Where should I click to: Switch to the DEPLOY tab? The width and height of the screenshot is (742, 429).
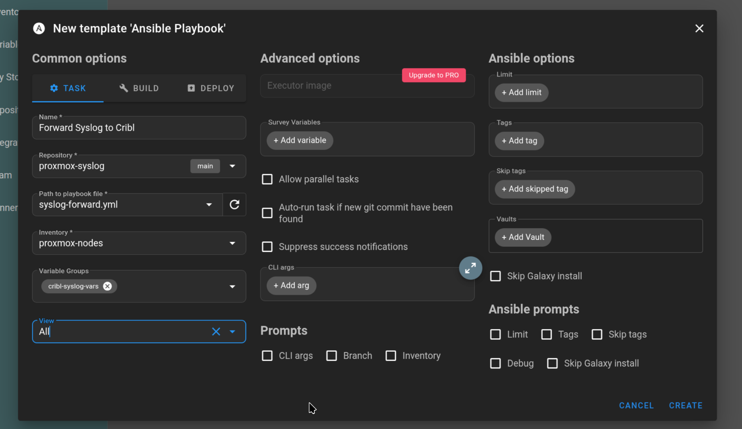tap(211, 88)
